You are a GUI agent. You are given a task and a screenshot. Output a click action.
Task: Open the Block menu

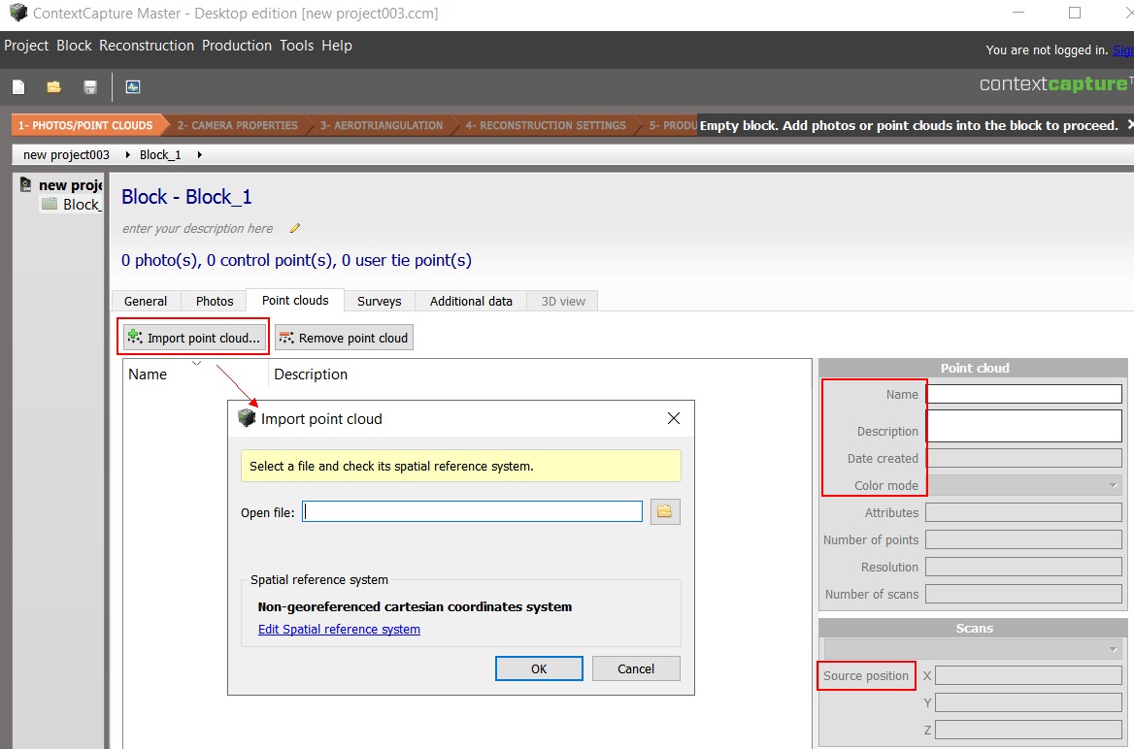click(74, 46)
